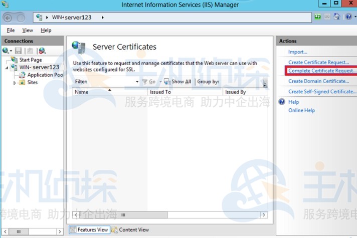357x238 pixels.
Task: Click the Back navigation arrow button
Action: coord(8,18)
